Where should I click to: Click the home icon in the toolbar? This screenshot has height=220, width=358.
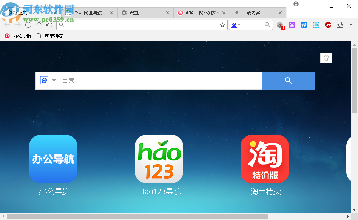39,25
